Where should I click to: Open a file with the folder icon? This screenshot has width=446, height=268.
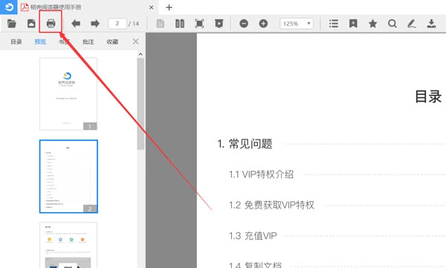pos(12,23)
